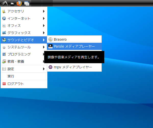Launch Brasero from the submenu
The image size is (153, 128).
click(74, 39)
